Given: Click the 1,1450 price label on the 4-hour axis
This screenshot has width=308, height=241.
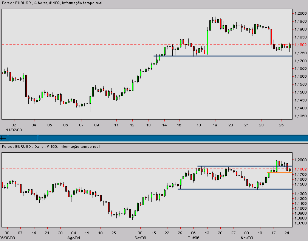Looking at the screenshot, I should [x=300, y=100].
